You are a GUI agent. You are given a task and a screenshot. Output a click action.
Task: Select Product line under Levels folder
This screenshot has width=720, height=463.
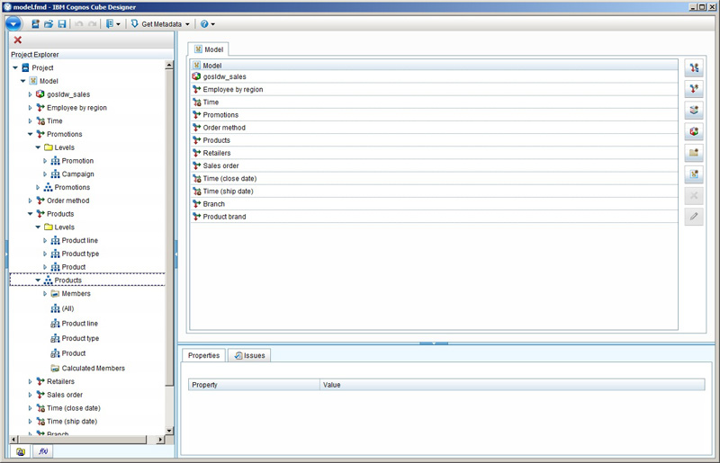tap(80, 240)
